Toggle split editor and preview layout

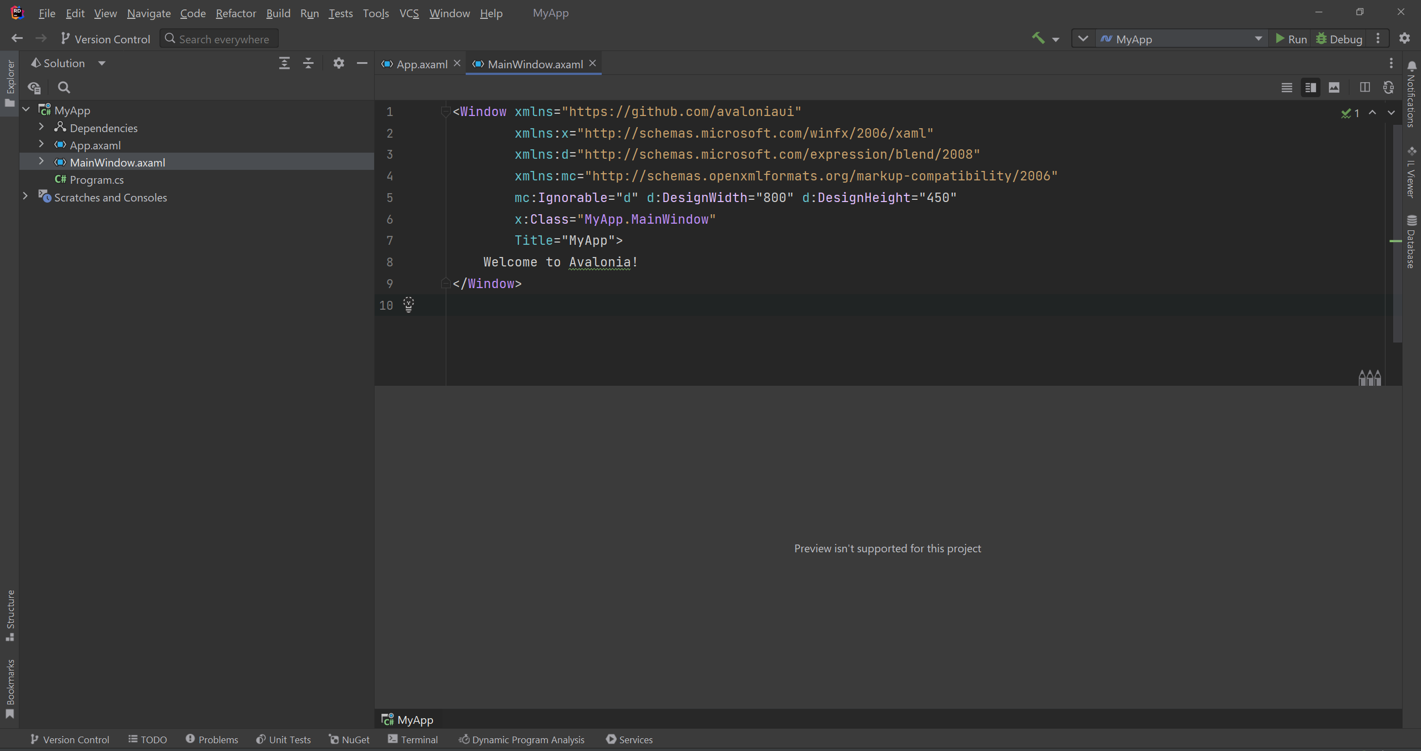pos(1364,87)
